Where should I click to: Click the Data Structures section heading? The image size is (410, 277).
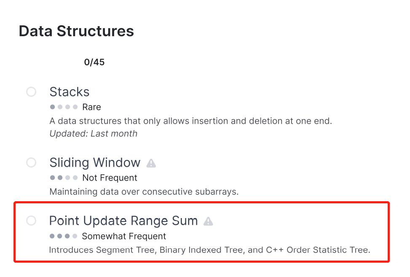point(76,31)
